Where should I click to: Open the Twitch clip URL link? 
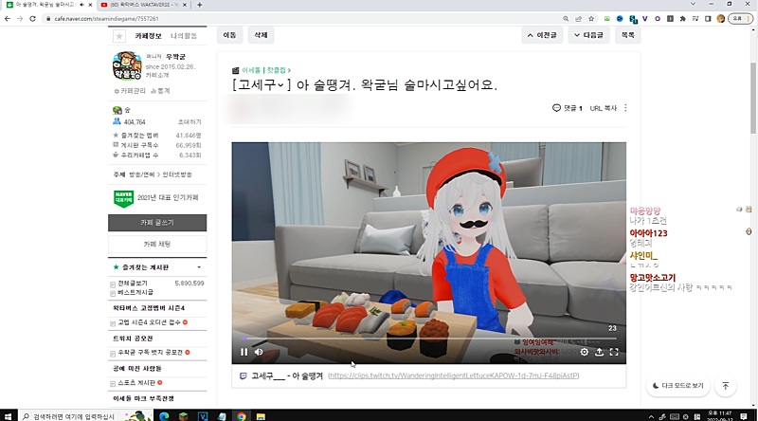pyautogui.click(x=453, y=376)
